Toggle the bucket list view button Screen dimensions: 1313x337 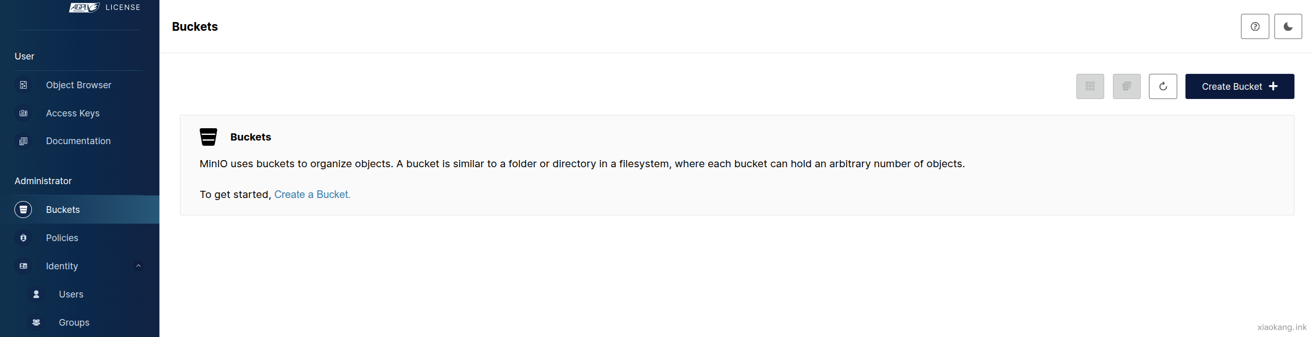pos(1126,86)
